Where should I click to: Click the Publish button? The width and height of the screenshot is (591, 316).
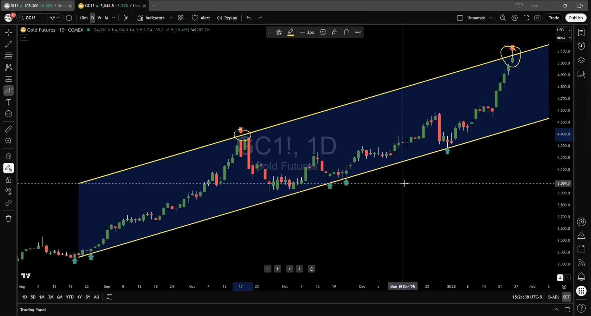[x=575, y=18]
